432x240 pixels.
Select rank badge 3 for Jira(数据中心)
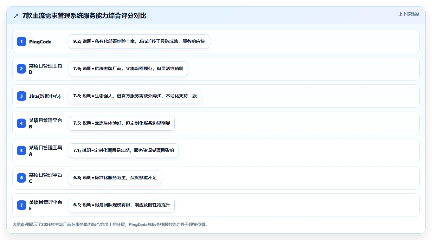coord(22,96)
